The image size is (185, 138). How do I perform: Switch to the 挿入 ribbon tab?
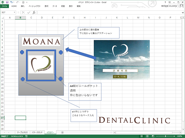23,6
